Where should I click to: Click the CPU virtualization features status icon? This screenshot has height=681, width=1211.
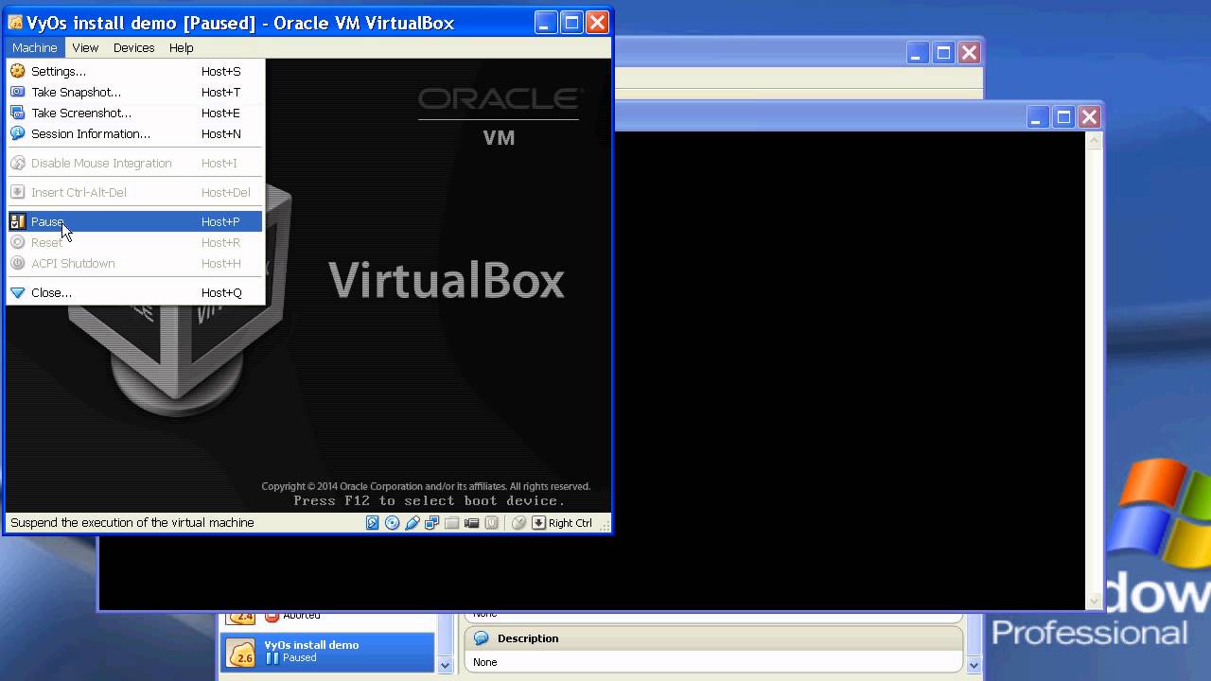coord(492,523)
